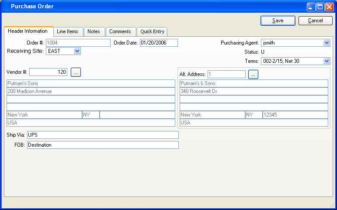Click the alternate address country USA
The height and width of the screenshot is (210, 337).
pyautogui.click(x=254, y=123)
